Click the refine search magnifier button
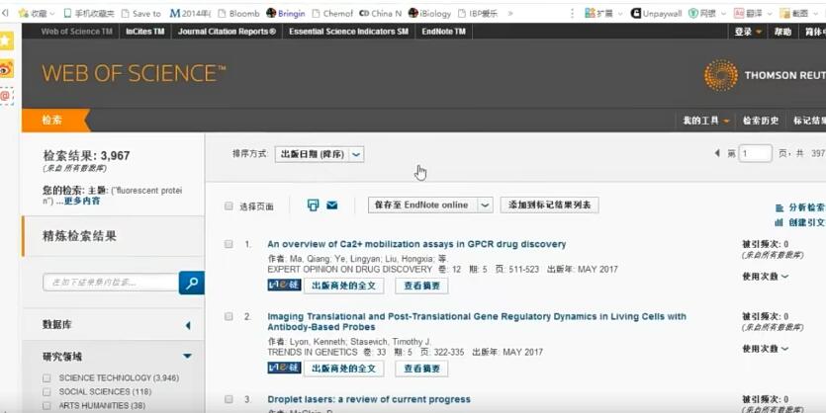The image size is (826, 413). tap(191, 284)
